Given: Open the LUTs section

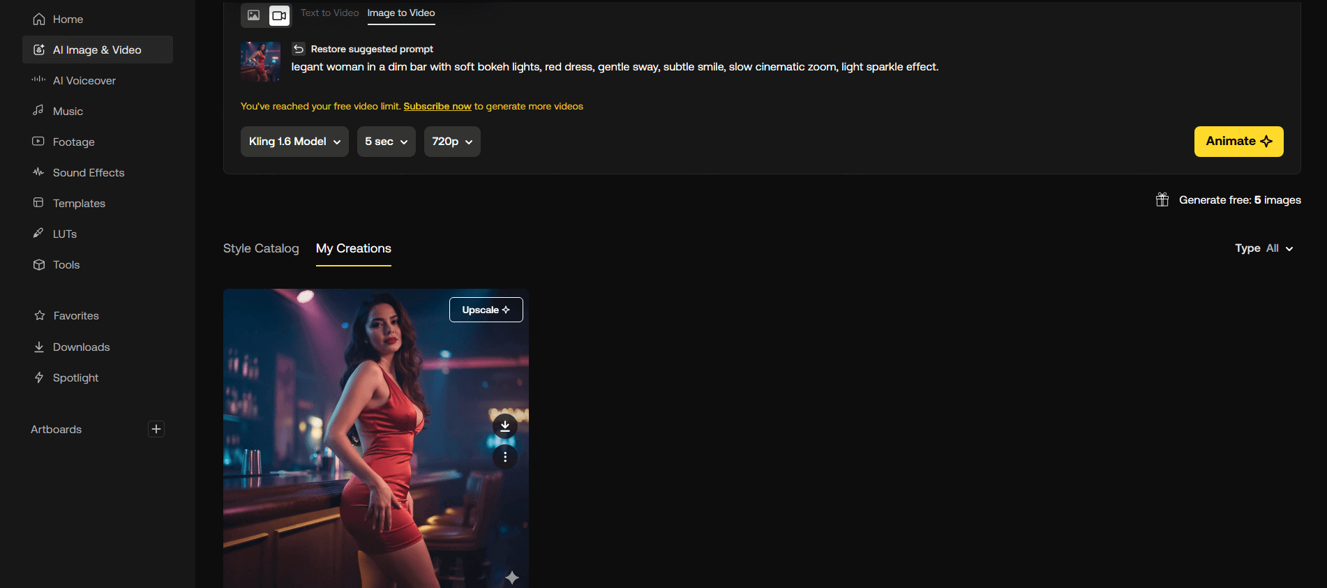Looking at the screenshot, I should pyautogui.click(x=64, y=234).
